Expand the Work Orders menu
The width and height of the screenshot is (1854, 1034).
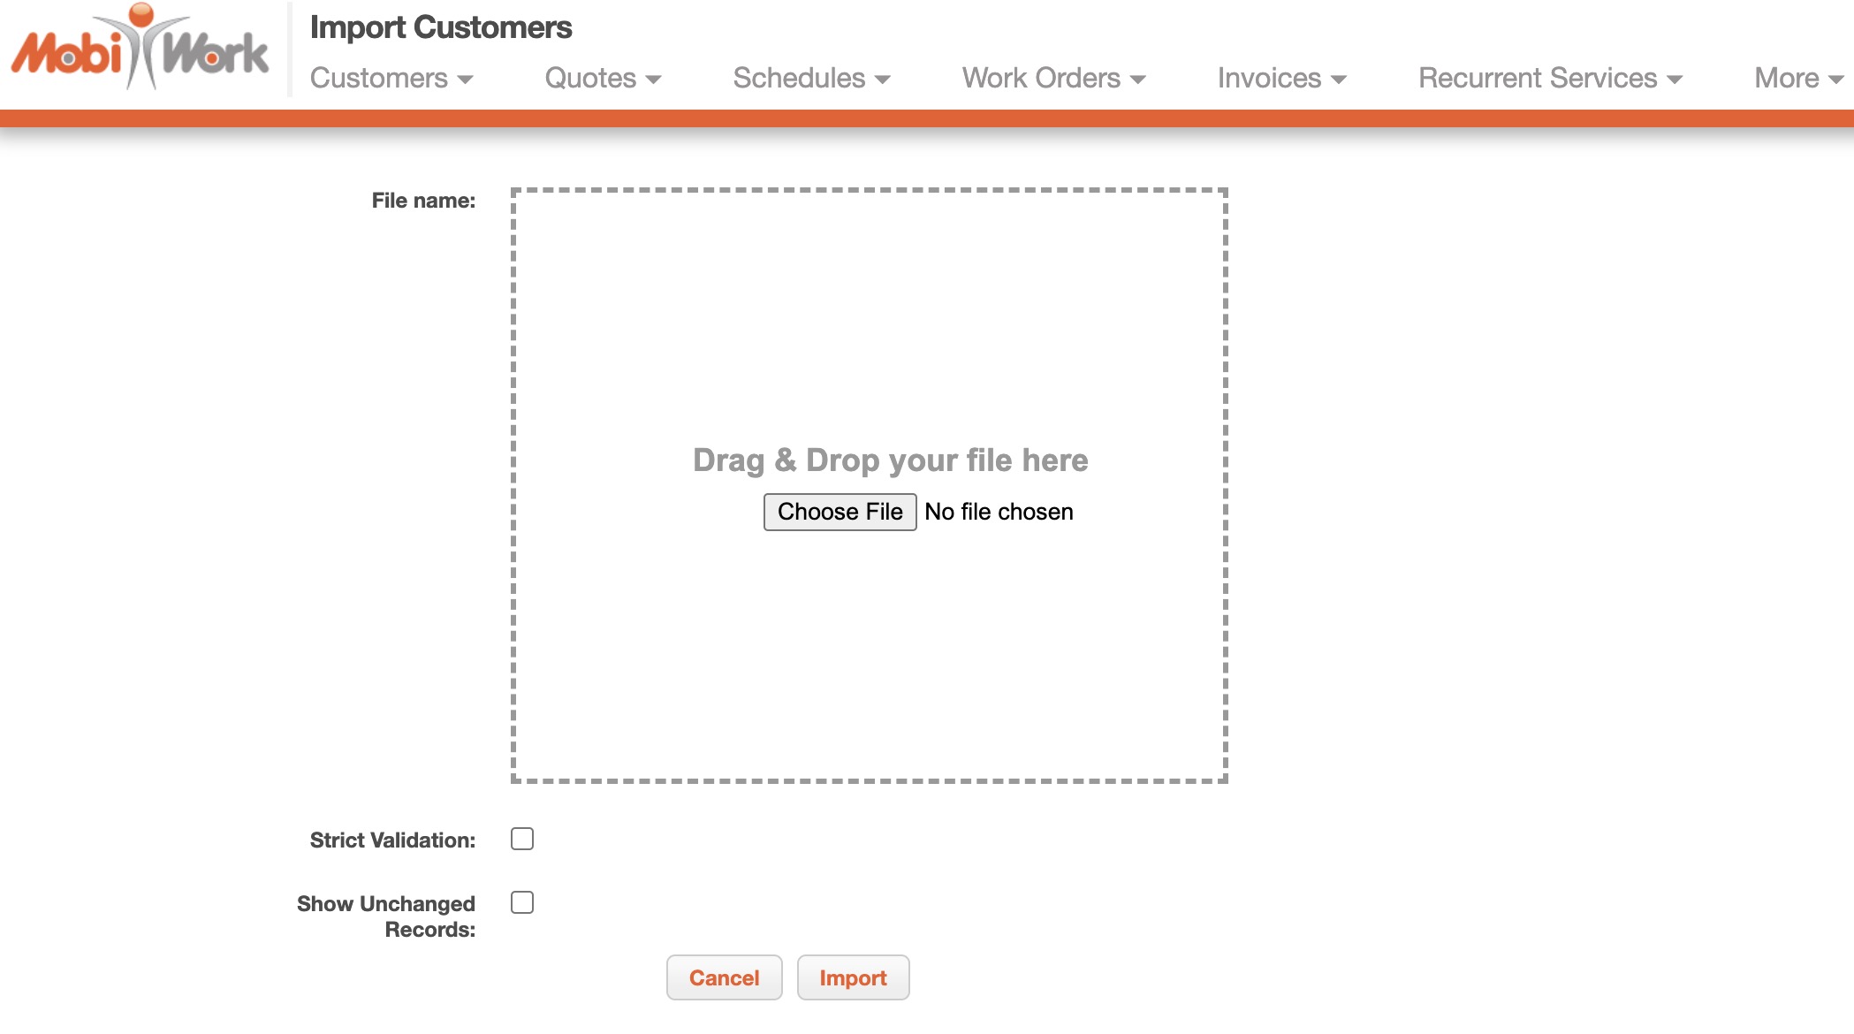(1052, 78)
